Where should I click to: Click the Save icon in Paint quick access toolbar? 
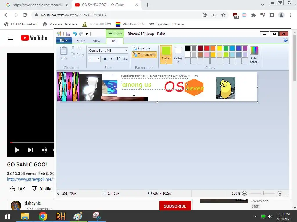pos(68,34)
